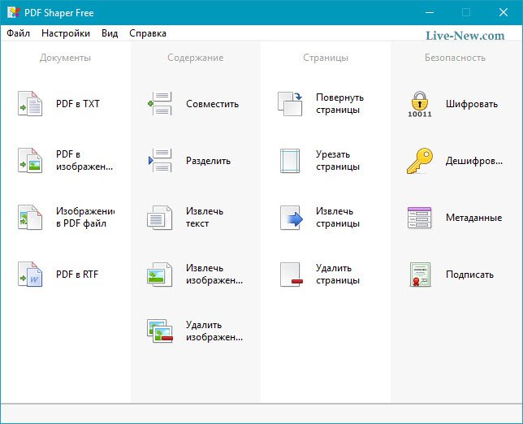The height and width of the screenshot is (424, 523).
Task: Choose the Повернуть страницы label
Action: (339, 104)
